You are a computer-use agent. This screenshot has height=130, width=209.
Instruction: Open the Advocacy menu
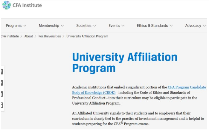(x=195, y=26)
